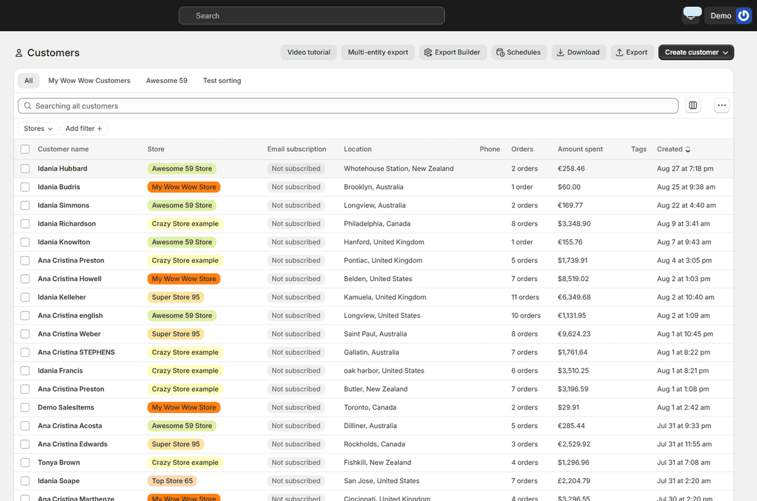Open the column layout settings icon
Viewport: 757px width, 501px height.
[x=692, y=105]
